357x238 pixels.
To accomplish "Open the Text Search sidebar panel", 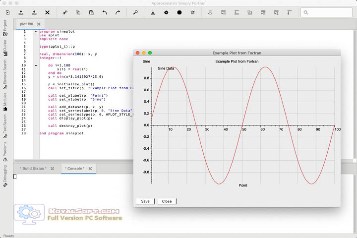I will point(5,126).
